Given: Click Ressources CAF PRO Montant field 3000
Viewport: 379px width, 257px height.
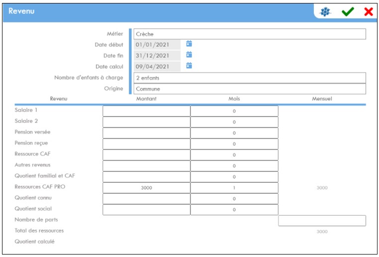Looking at the screenshot, I should click(x=146, y=188).
